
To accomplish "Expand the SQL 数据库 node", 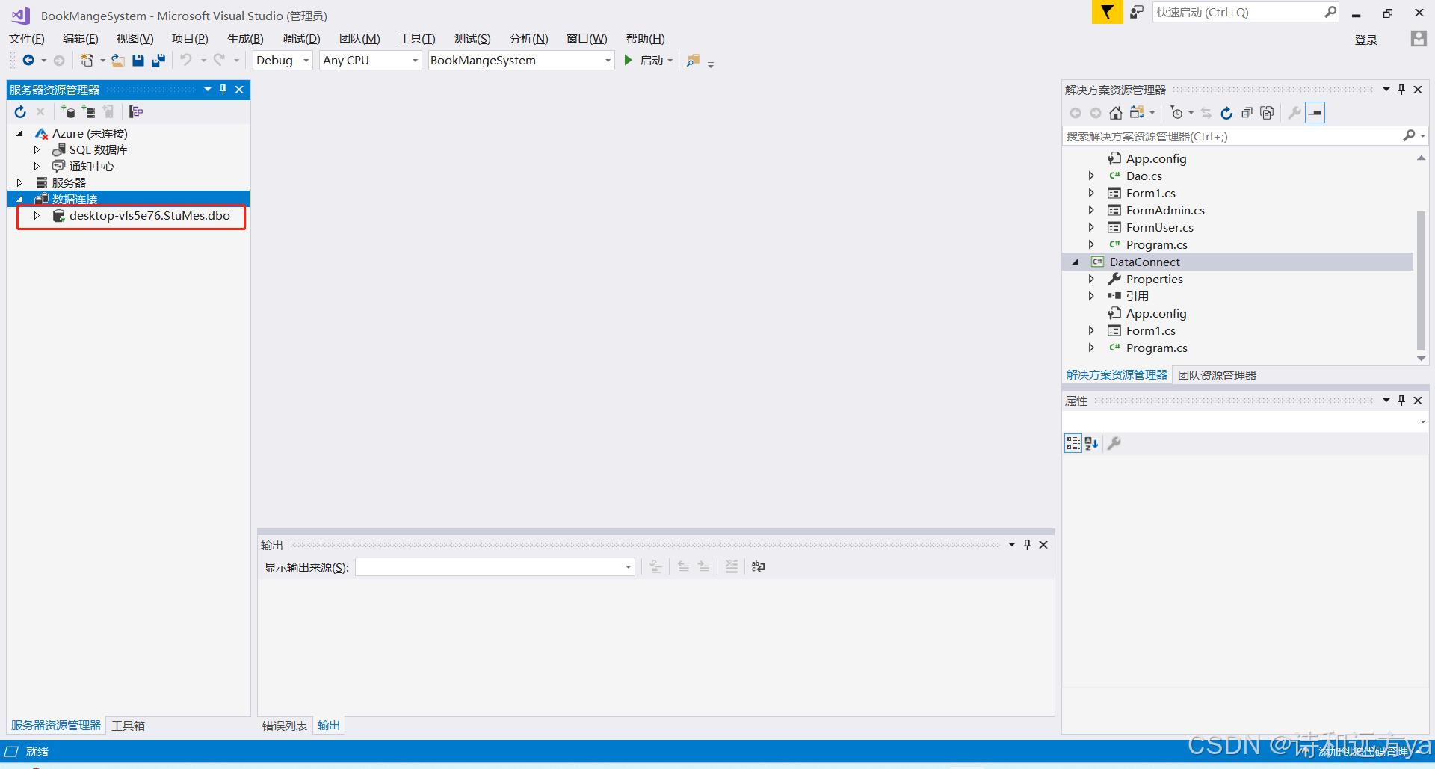I will [37, 150].
